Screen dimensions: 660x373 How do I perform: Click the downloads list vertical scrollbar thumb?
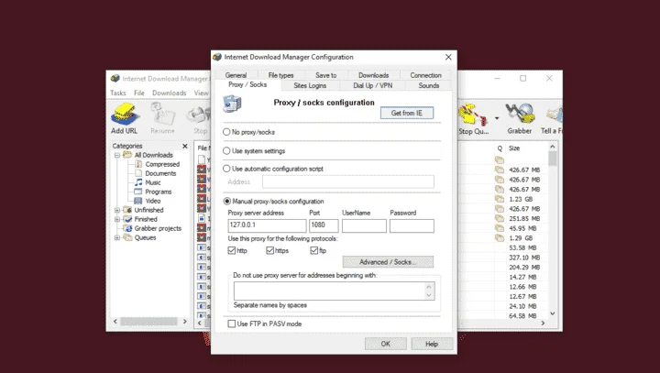553,159
